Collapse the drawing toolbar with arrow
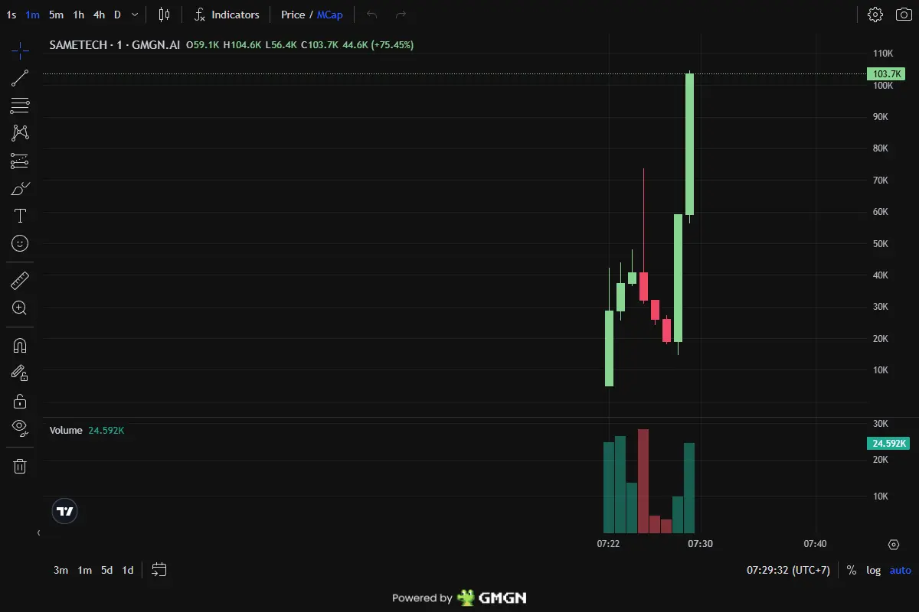 (38, 532)
